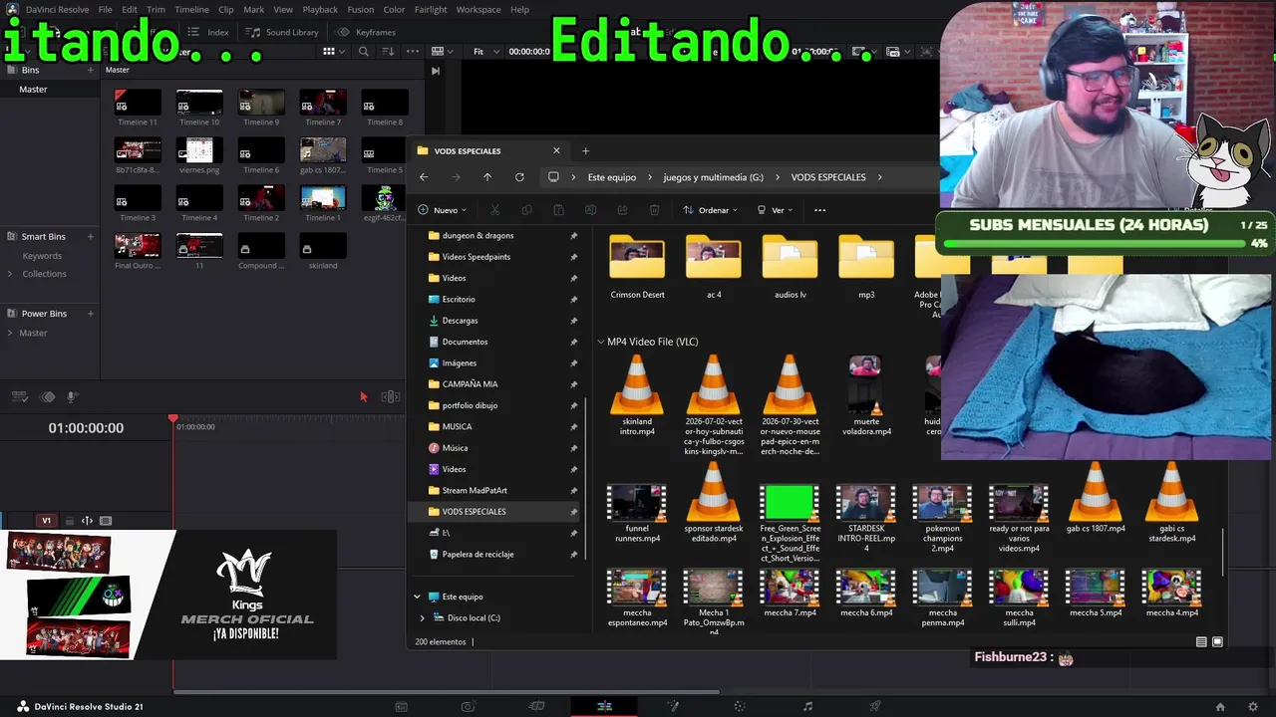
Task: Open timeline view options icon
Action: pos(19,396)
